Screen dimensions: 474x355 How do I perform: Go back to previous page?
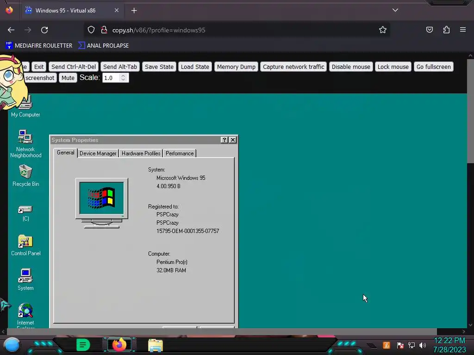(11, 30)
